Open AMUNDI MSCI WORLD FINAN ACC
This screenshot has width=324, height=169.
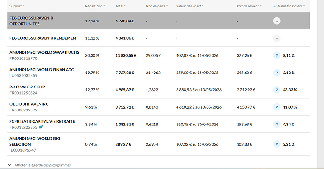[x=41, y=70]
